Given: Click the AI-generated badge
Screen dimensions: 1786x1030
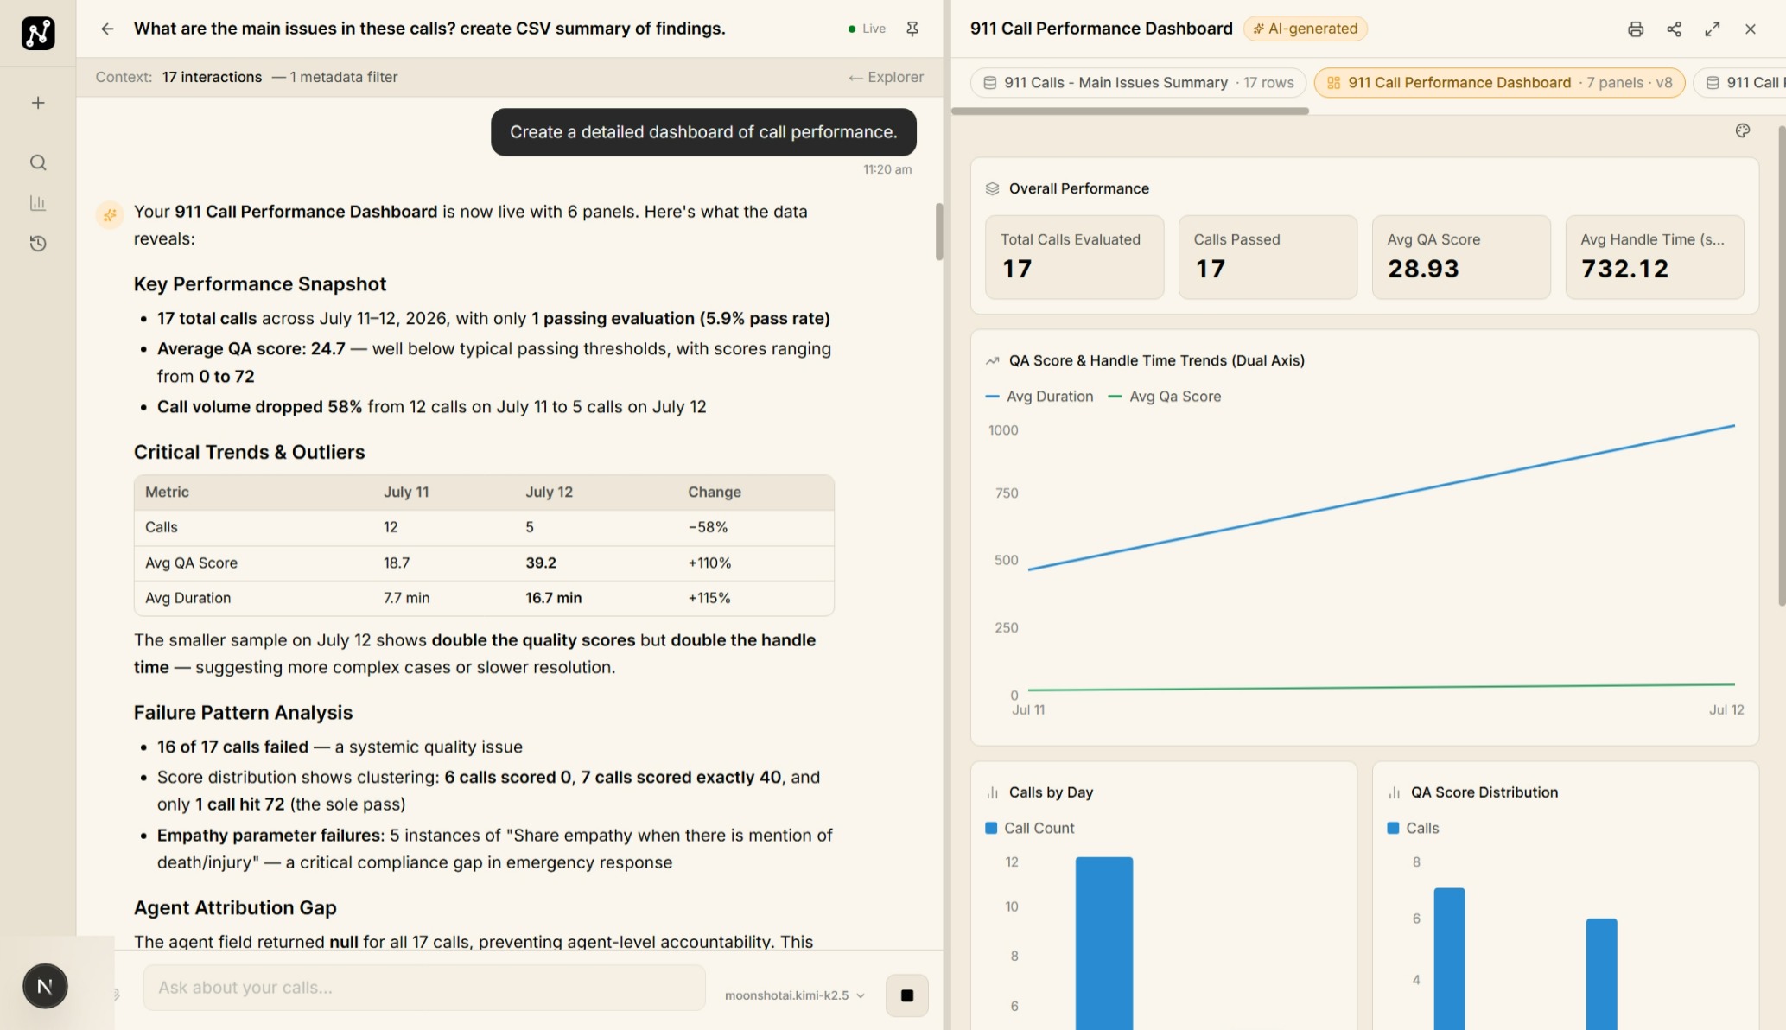Looking at the screenshot, I should [1305, 29].
